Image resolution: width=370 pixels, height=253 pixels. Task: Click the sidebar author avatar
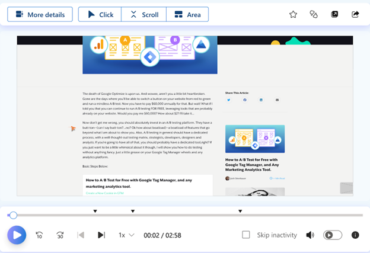click(x=227, y=178)
